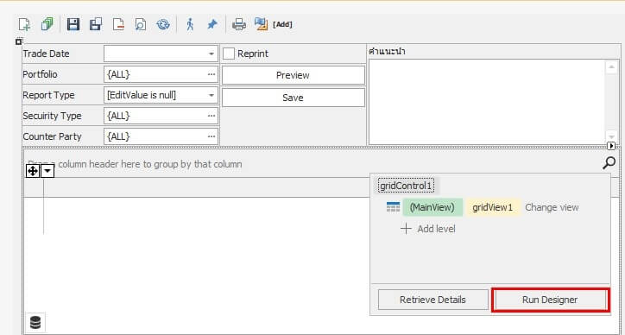Image resolution: width=625 pixels, height=335 pixels.
Task: Click the Change view link
Action: click(x=552, y=207)
